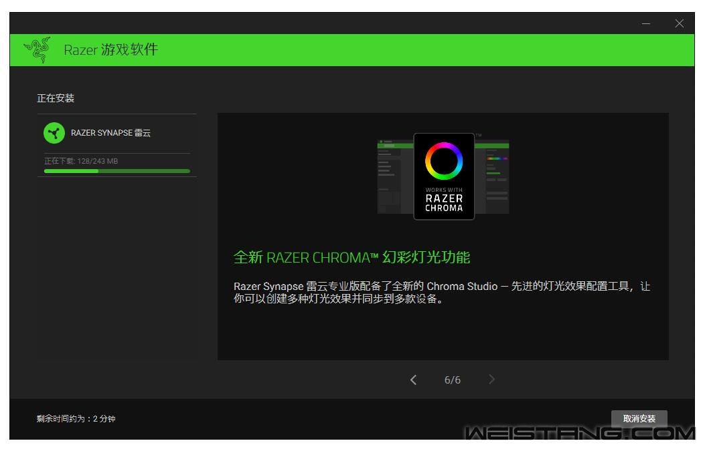Close the Razer installer window
Screen dimensions: 705x449
click(680, 23)
